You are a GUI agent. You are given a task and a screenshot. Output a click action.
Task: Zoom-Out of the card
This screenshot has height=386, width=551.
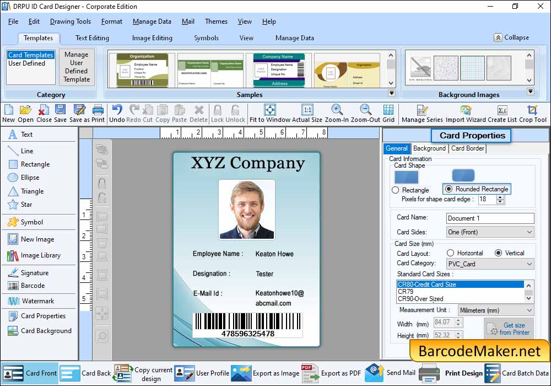point(365,114)
